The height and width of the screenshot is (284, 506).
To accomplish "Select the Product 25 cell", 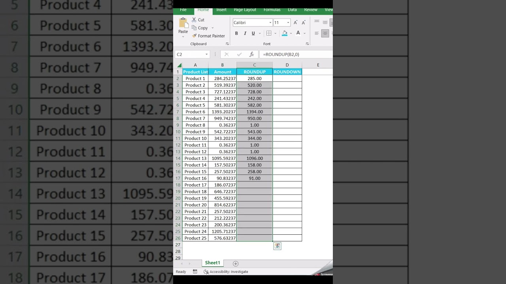I will click(195, 238).
